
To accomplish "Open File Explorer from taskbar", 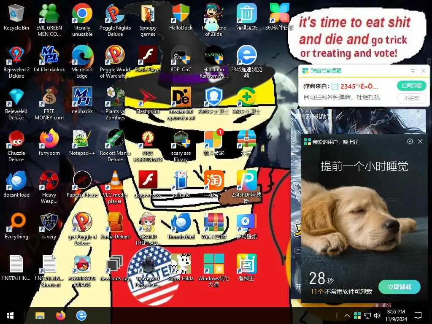I will tap(40, 316).
